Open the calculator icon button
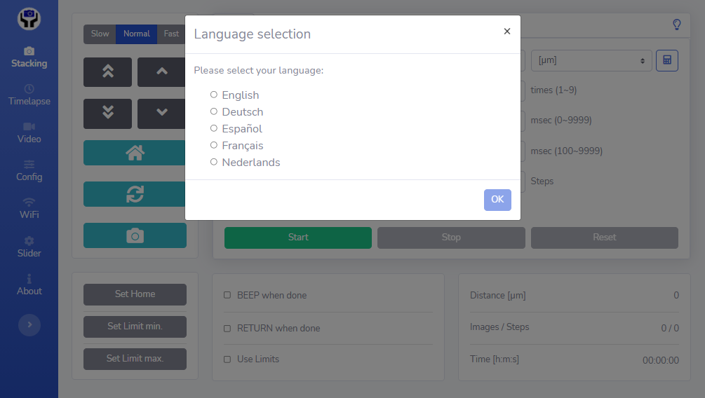The image size is (705, 398). tap(666, 61)
